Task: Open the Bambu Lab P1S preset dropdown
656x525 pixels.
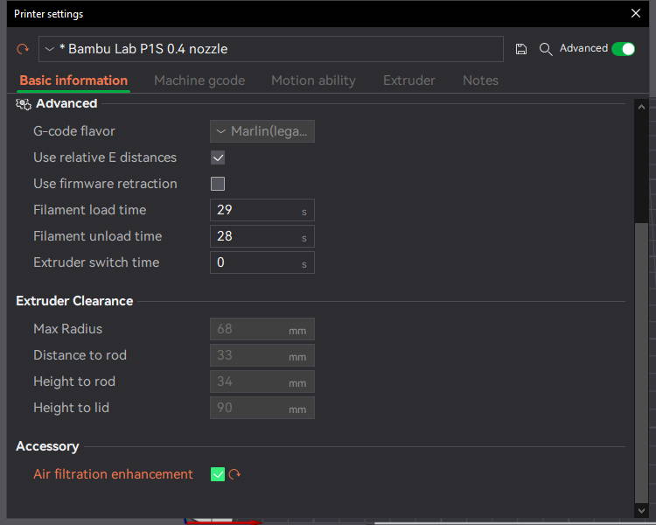Action: [x=270, y=49]
